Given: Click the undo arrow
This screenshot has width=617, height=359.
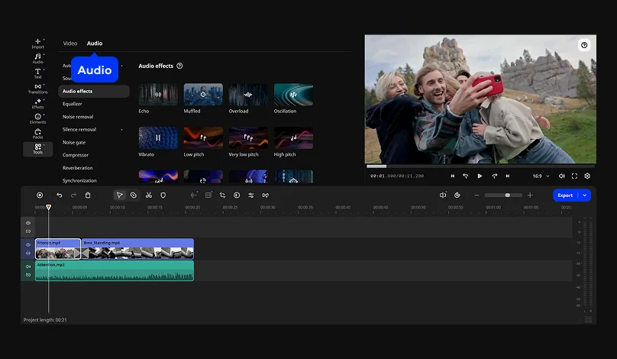Looking at the screenshot, I should [60, 196].
